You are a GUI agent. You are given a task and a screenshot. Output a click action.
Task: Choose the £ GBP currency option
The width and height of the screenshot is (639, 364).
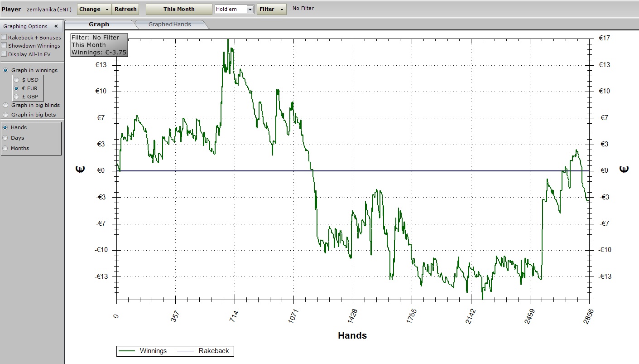(x=16, y=97)
